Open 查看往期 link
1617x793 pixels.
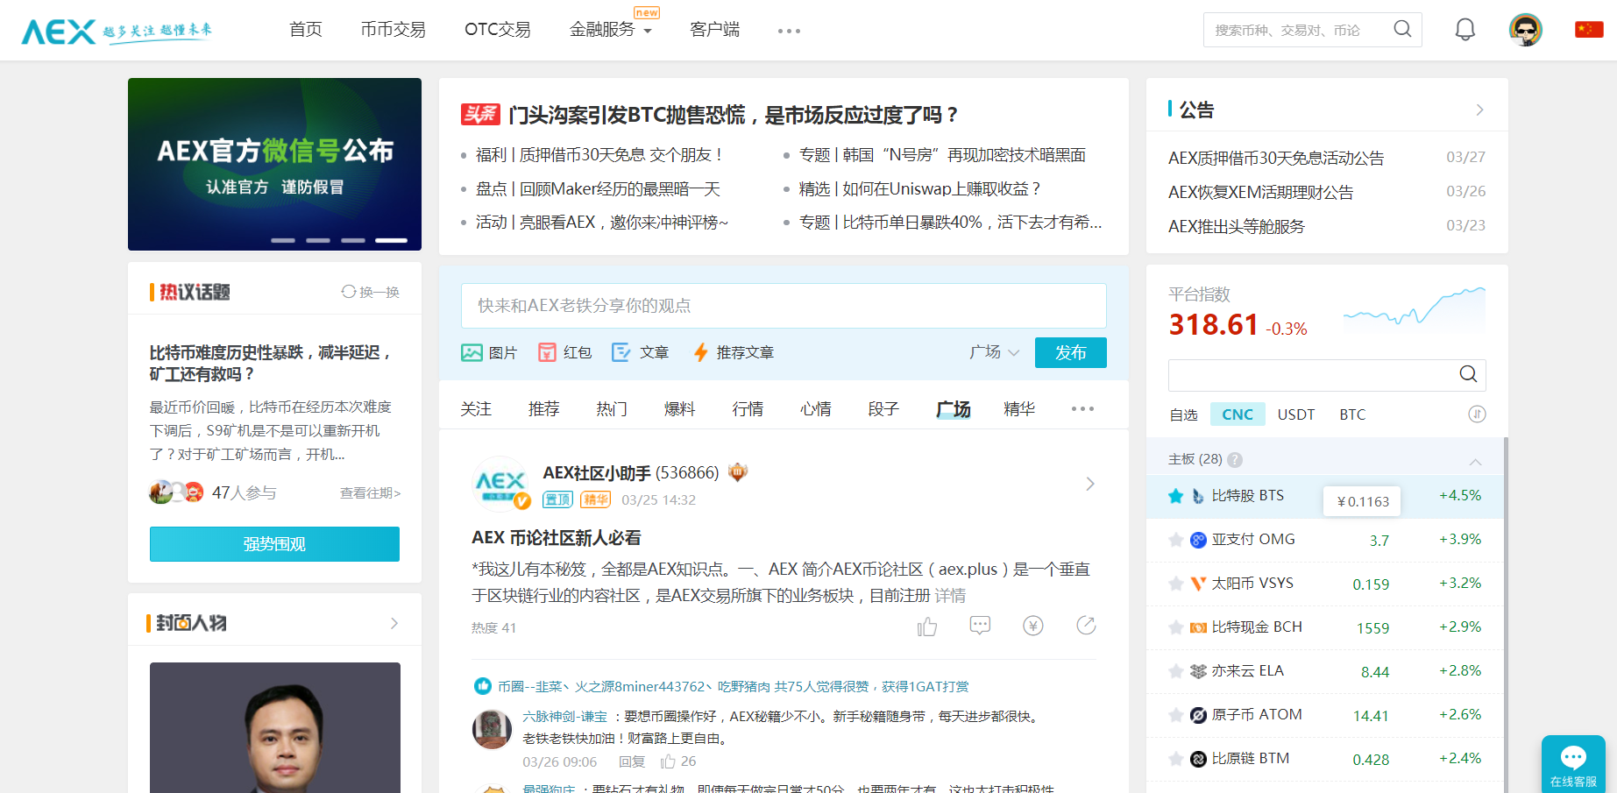coord(370,493)
